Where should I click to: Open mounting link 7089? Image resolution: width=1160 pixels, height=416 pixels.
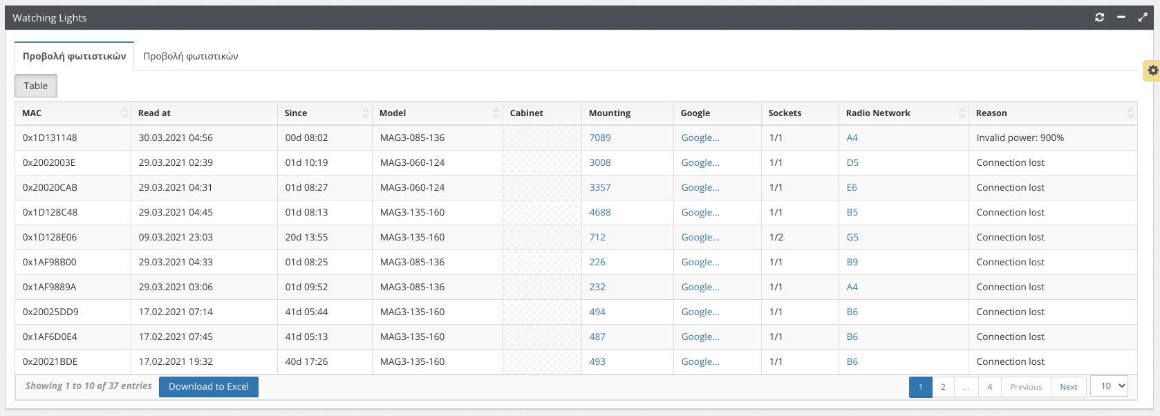coord(599,138)
